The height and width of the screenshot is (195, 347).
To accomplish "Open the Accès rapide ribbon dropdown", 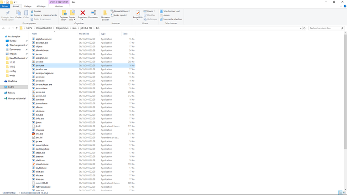I will pos(120,15).
